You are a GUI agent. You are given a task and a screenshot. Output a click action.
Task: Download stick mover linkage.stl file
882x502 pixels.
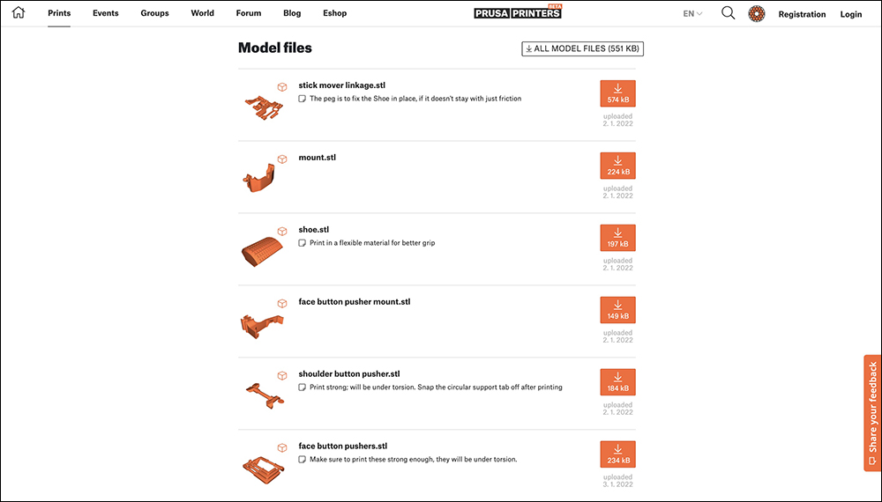tap(617, 93)
